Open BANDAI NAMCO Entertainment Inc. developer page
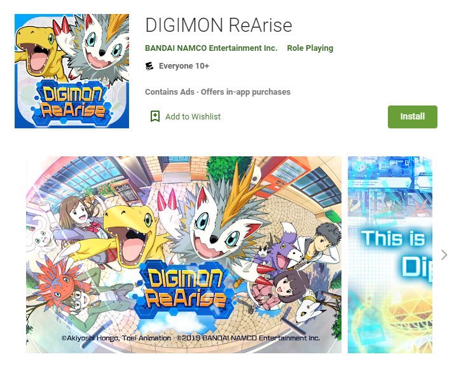 (211, 48)
